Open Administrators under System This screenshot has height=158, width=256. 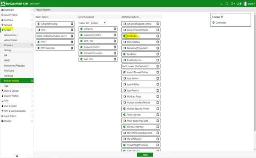11,35
